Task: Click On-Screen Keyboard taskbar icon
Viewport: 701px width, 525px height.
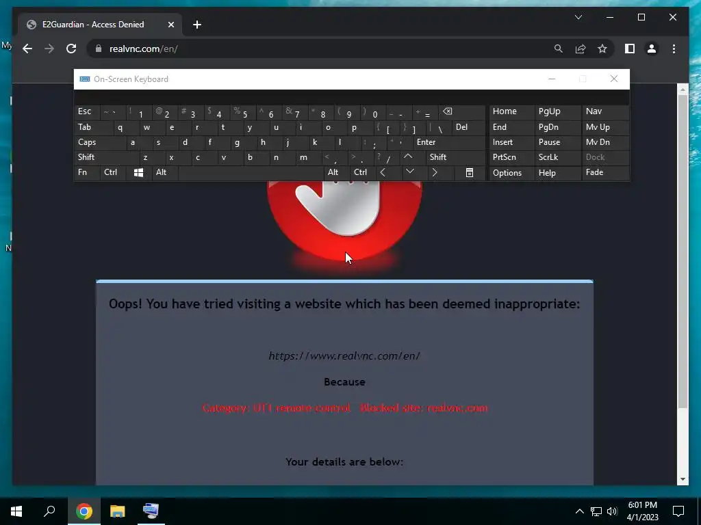Action: click(x=151, y=511)
